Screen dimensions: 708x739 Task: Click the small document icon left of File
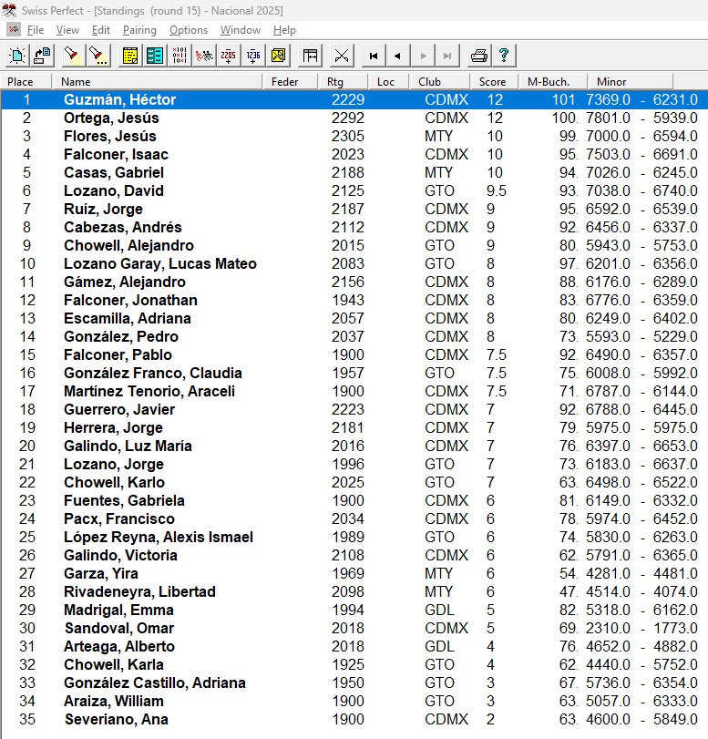click(14, 30)
